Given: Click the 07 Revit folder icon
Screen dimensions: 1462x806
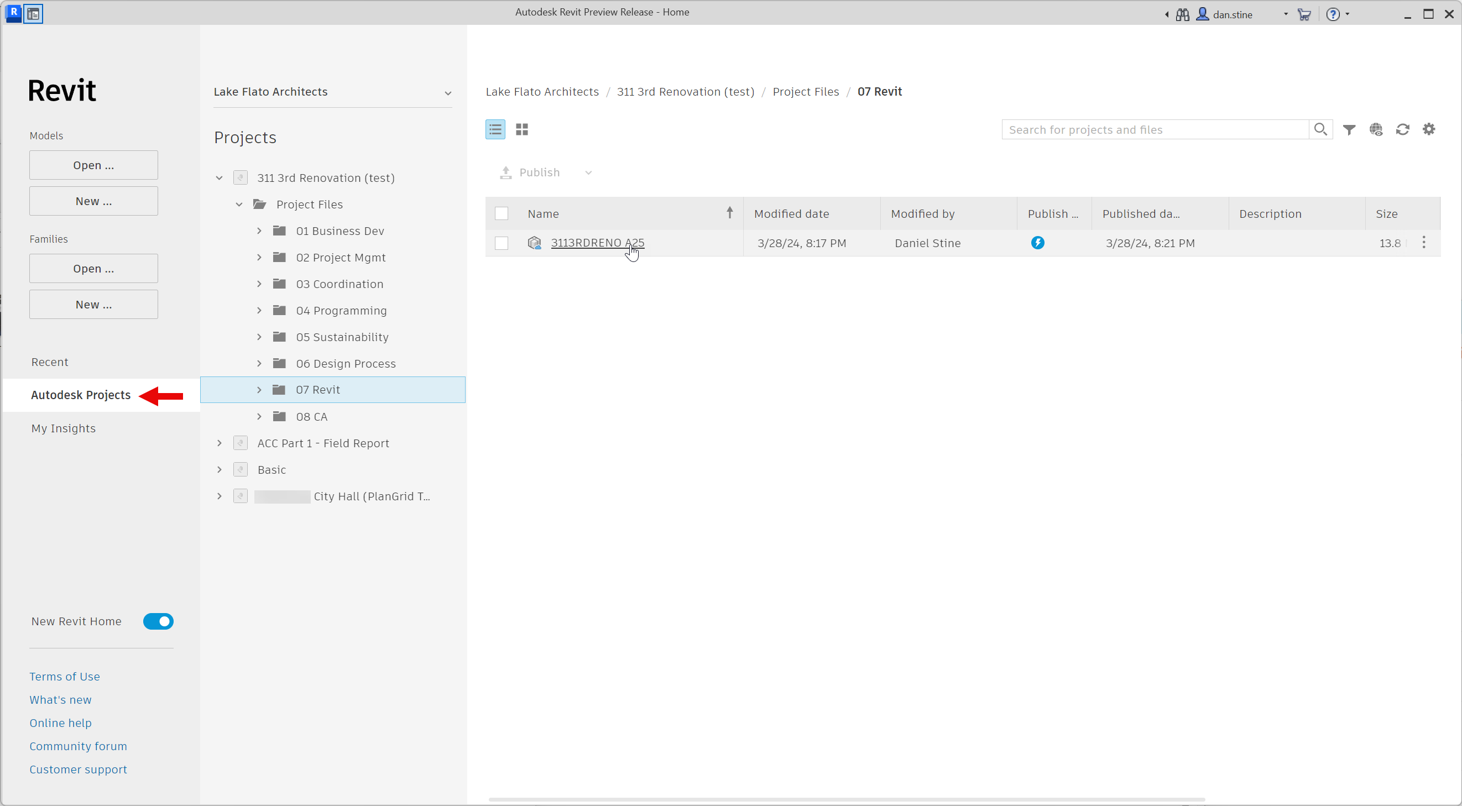Looking at the screenshot, I should pyautogui.click(x=279, y=389).
